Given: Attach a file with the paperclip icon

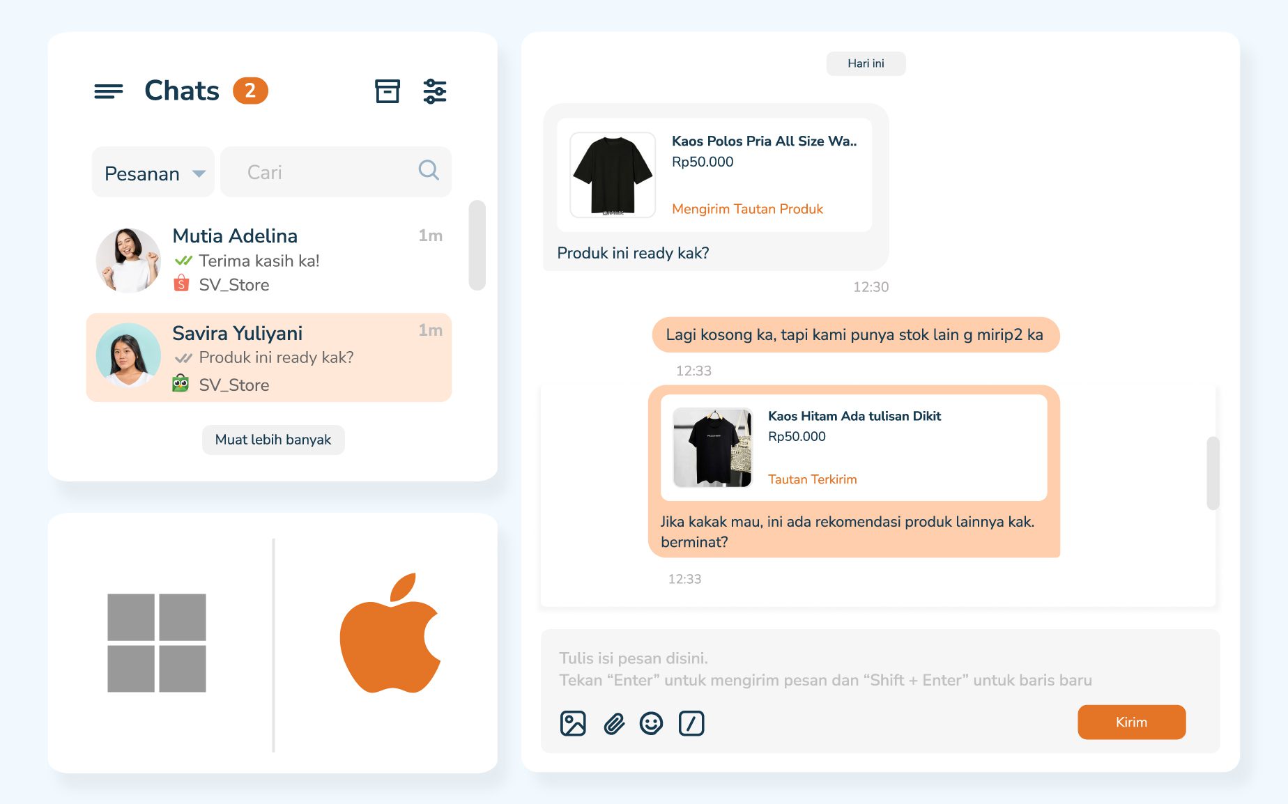Looking at the screenshot, I should pos(613,723).
